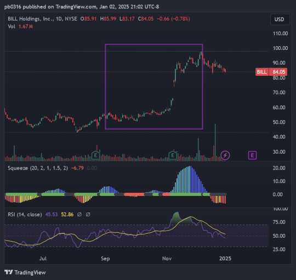
Task: Click the Squeeze value -6.79
Action: [x=77, y=168]
